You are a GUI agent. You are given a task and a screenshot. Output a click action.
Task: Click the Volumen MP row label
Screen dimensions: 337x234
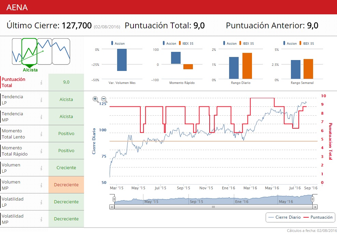click(x=11, y=185)
